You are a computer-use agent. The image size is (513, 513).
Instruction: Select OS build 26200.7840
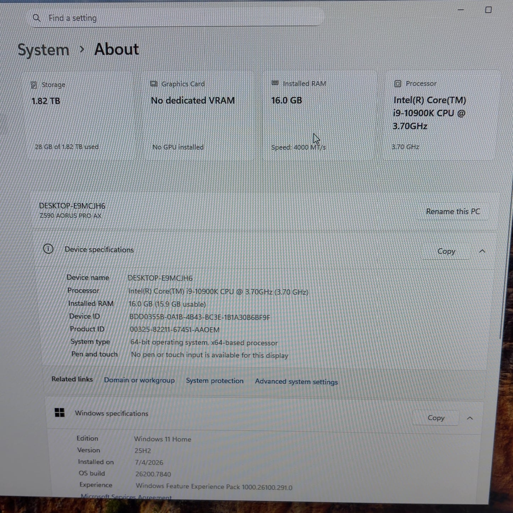(x=153, y=474)
